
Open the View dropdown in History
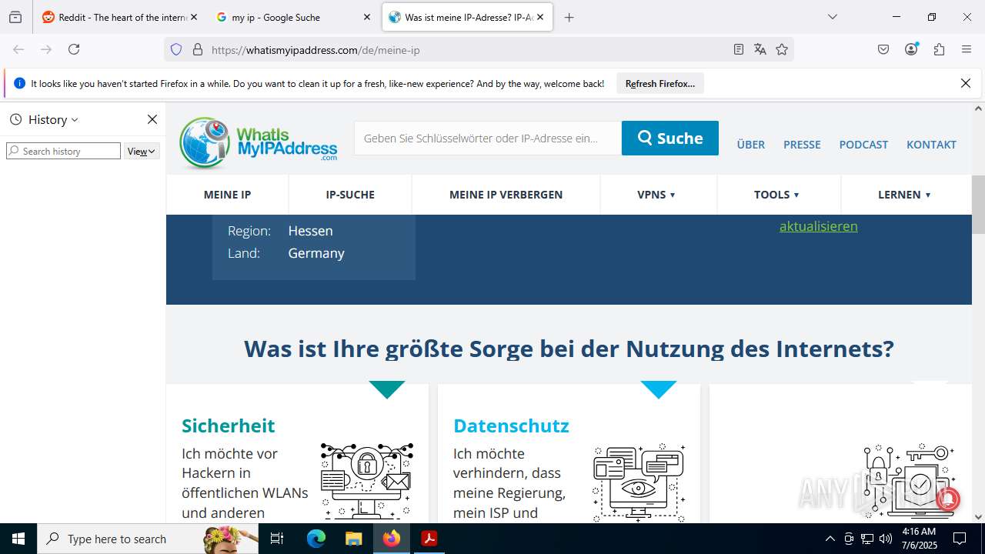point(142,151)
